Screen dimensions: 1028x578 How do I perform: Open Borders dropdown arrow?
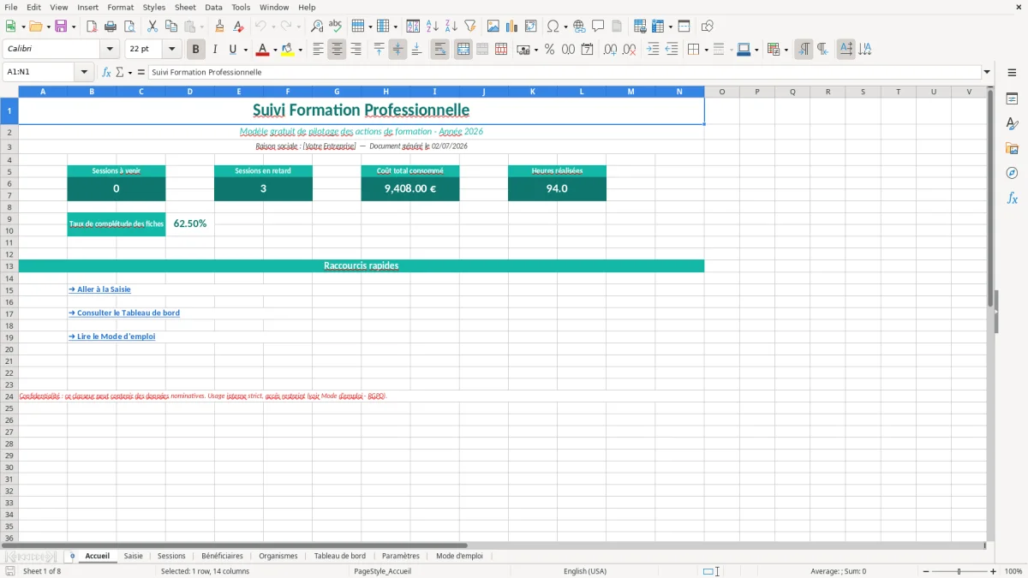706,50
